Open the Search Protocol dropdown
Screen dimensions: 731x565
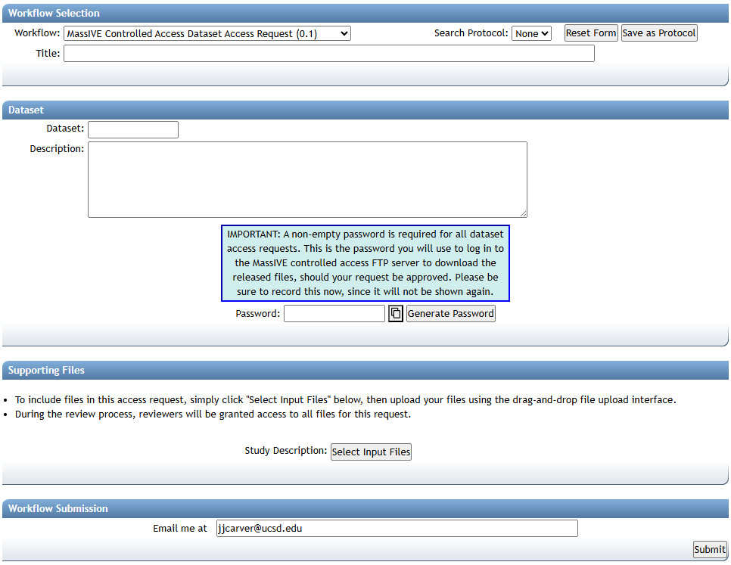[x=531, y=33]
